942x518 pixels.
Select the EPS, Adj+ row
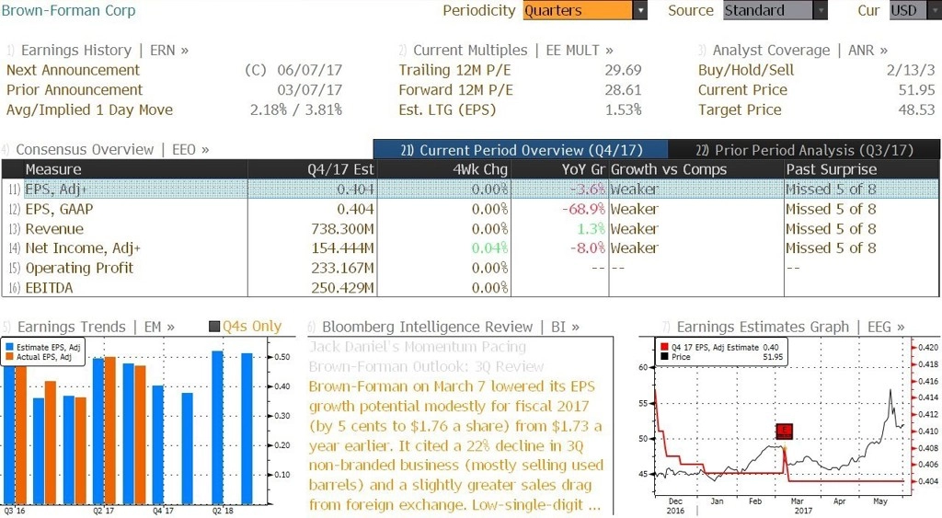[x=470, y=190]
